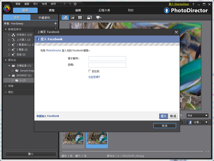Switch to viewer and browser view mode

65,17
